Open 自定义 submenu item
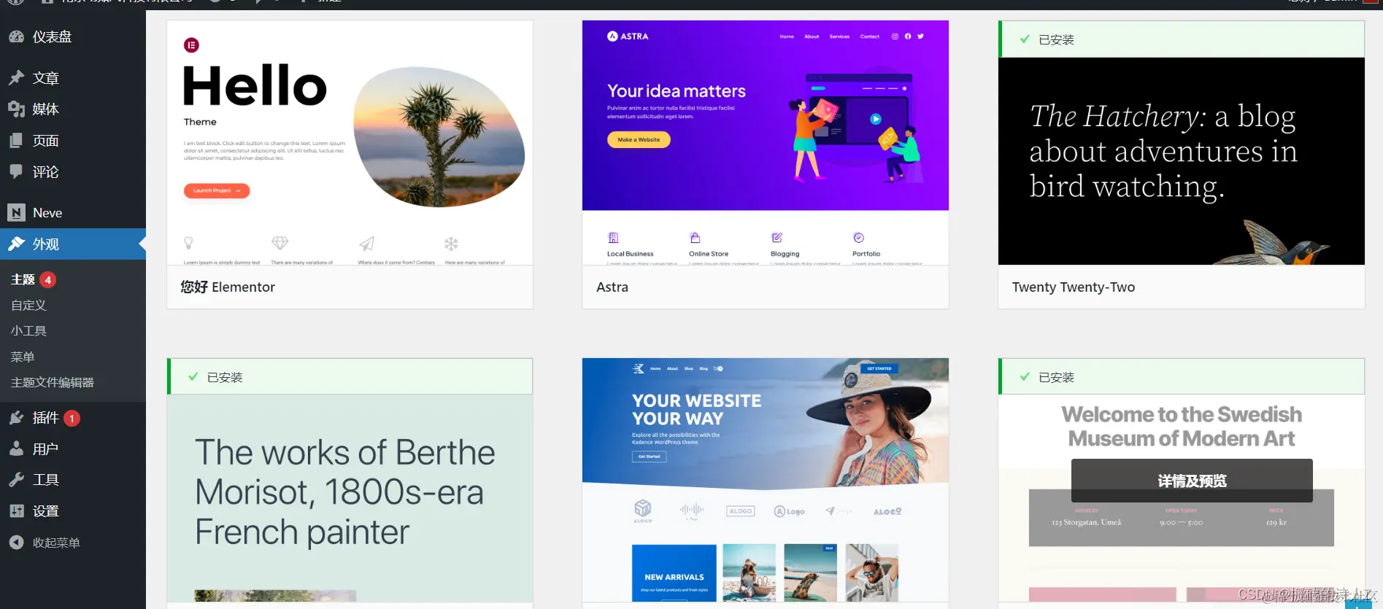 [x=28, y=305]
